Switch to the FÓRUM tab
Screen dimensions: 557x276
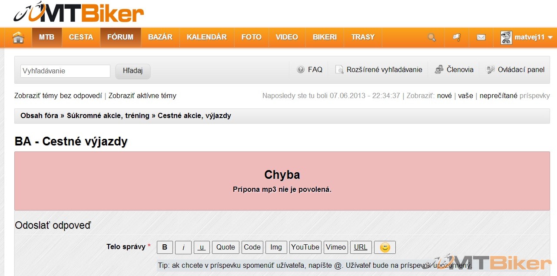[x=120, y=37]
